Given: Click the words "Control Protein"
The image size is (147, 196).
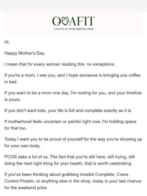Looking at the screenshot, I should [x=19, y=181].
